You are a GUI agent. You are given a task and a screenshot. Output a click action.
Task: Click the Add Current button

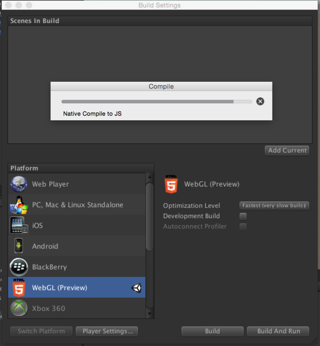287,151
